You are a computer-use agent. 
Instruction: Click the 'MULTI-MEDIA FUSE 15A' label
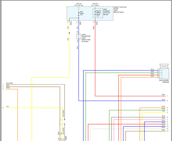pyautogui.click(x=99, y=13)
